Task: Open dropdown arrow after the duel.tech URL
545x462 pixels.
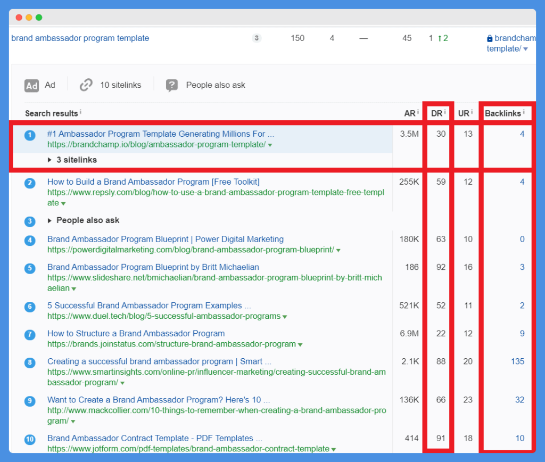Action: [x=285, y=317]
